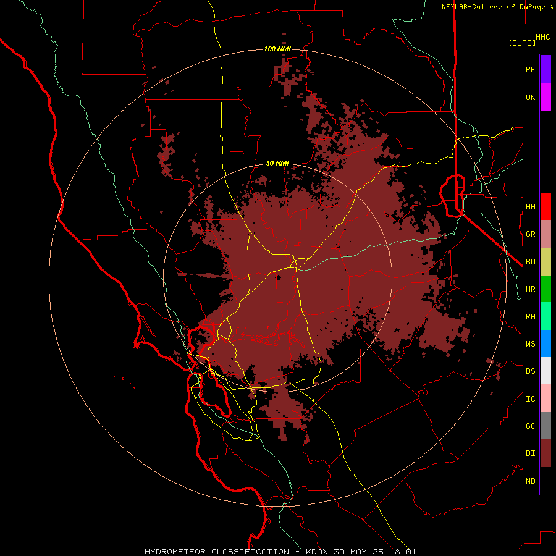Click the ND black legend swatch
This screenshot has height=556, width=556.
(x=545, y=481)
